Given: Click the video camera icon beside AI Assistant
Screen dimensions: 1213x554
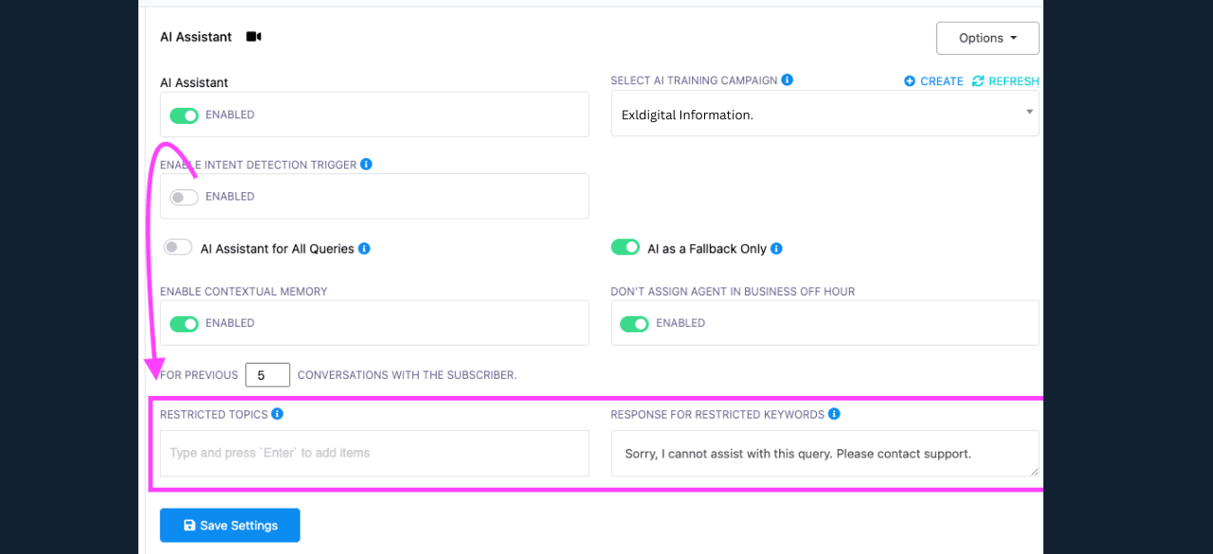Looking at the screenshot, I should 253,37.
